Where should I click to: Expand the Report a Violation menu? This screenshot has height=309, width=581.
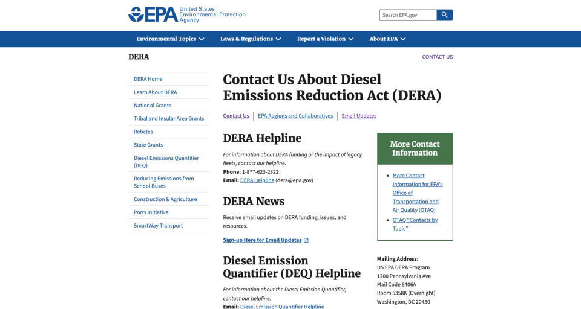(x=326, y=39)
